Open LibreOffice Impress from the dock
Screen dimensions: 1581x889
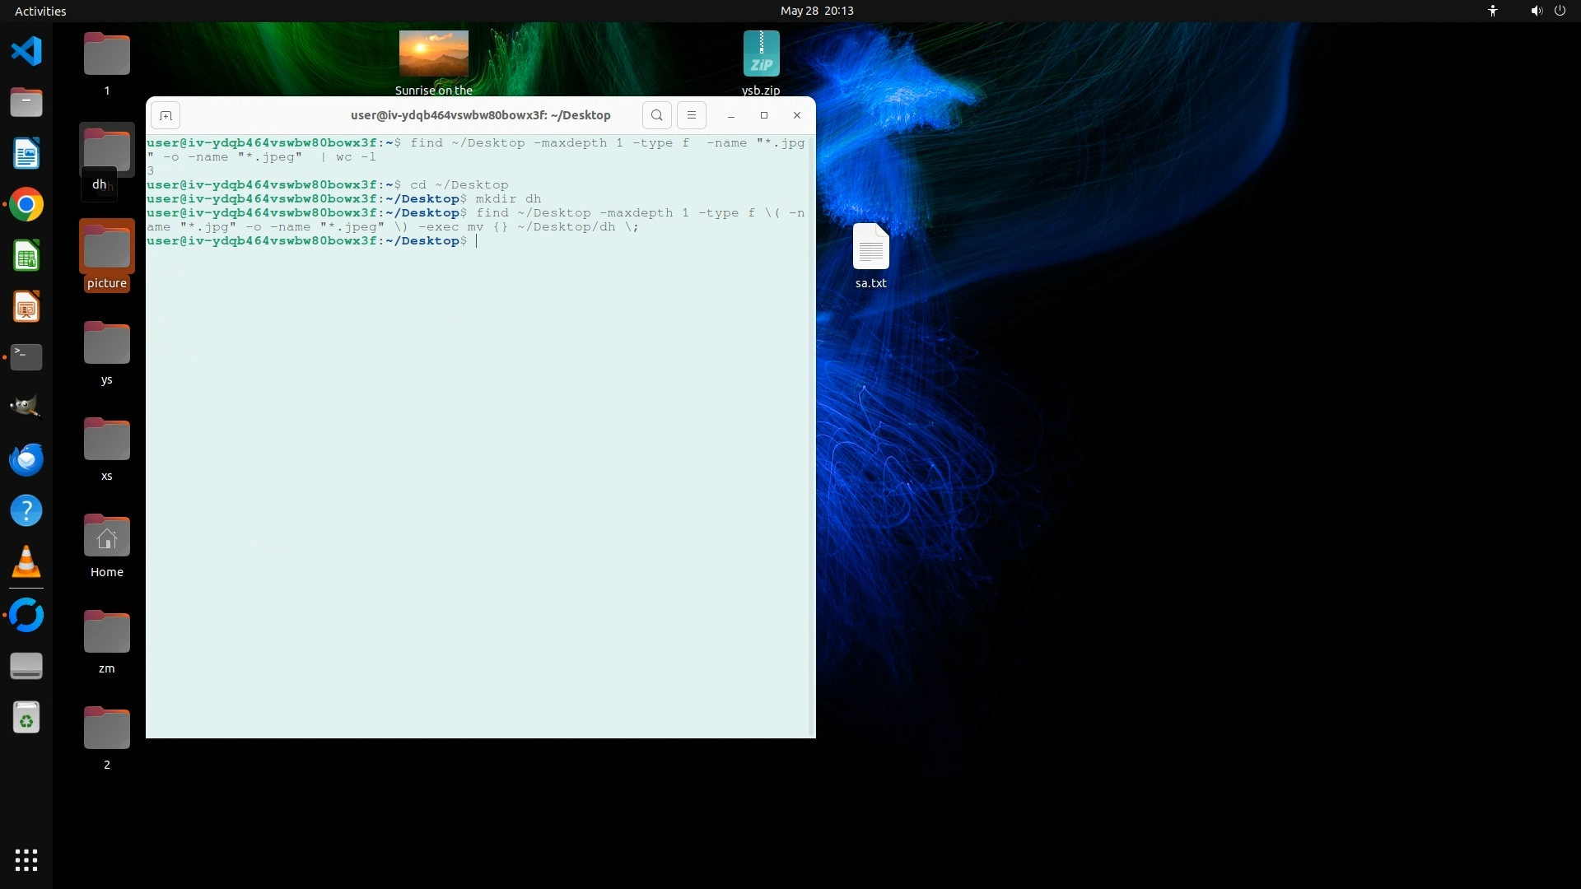[26, 307]
